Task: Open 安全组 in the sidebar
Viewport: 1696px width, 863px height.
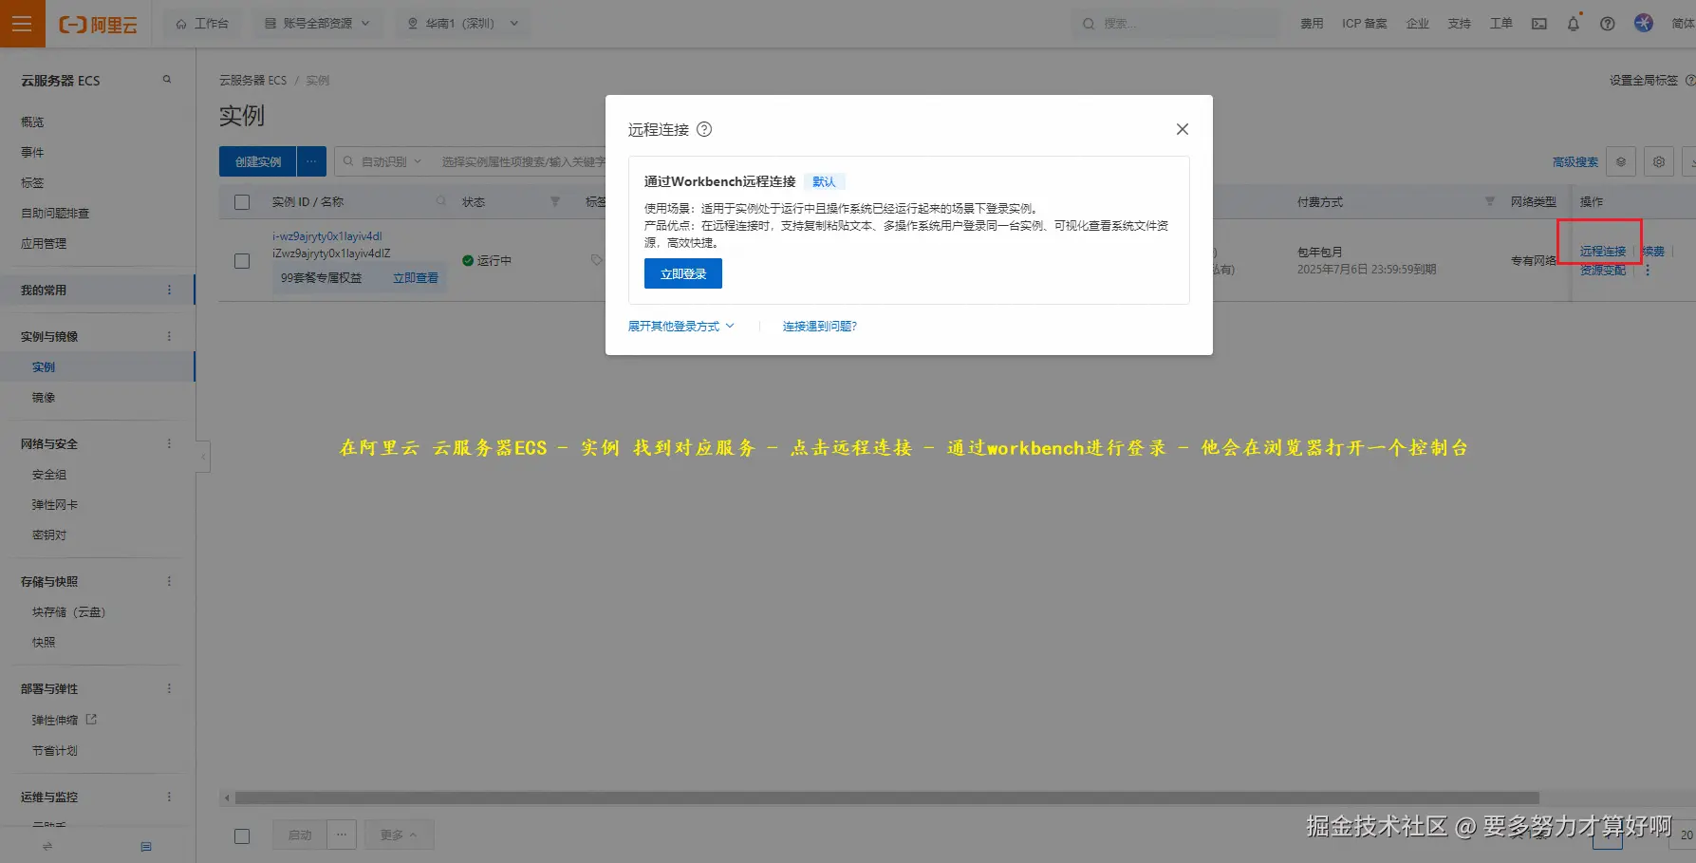Action: [49, 474]
